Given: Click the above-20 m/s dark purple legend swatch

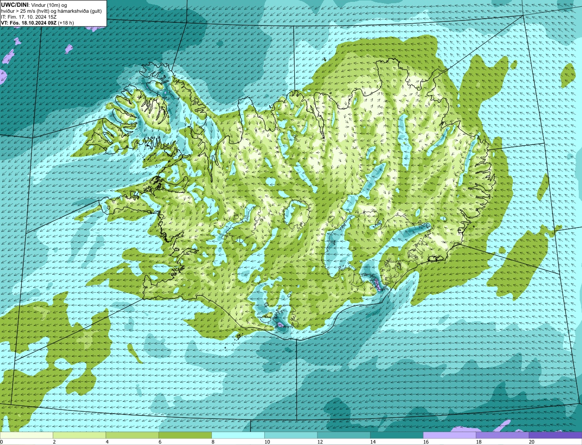Looking at the screenshot, I should 555,435.
